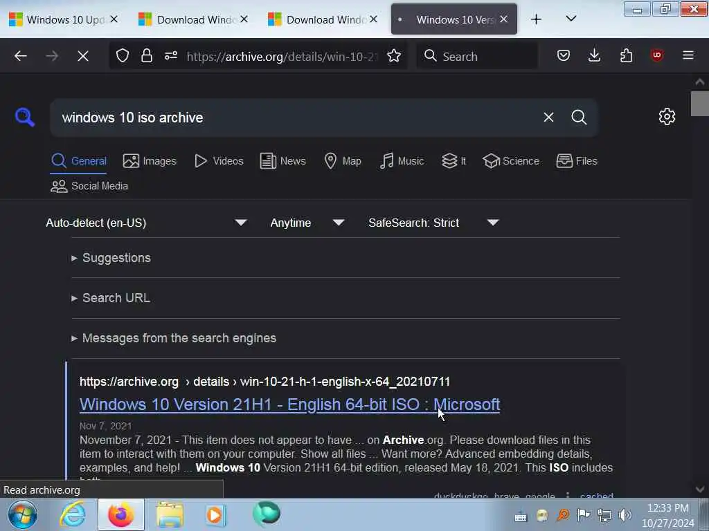The width and height of the screenshot is (709, 531).
Task: Select the Science search category
Action: (511, 161)
